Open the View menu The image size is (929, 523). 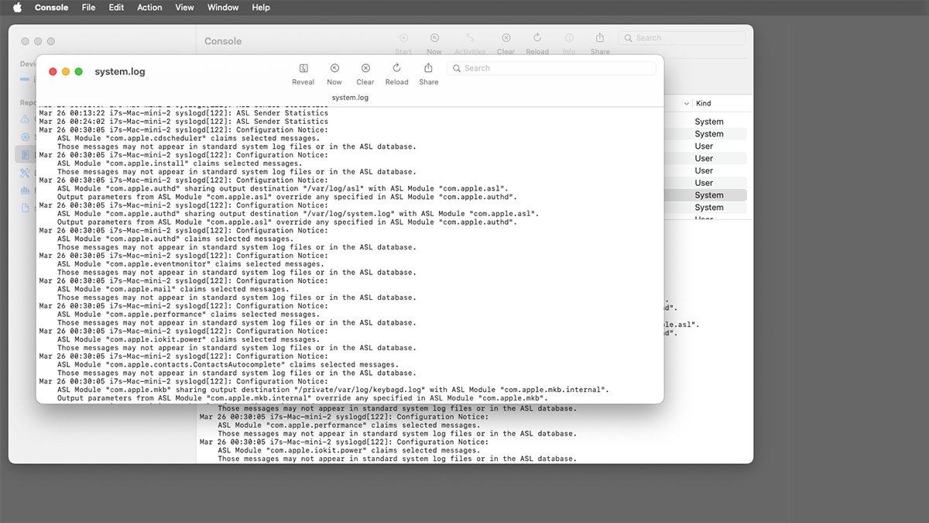coord(185,8)
